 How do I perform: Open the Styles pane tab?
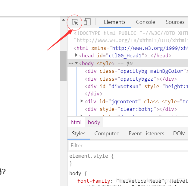click(79, 133)
